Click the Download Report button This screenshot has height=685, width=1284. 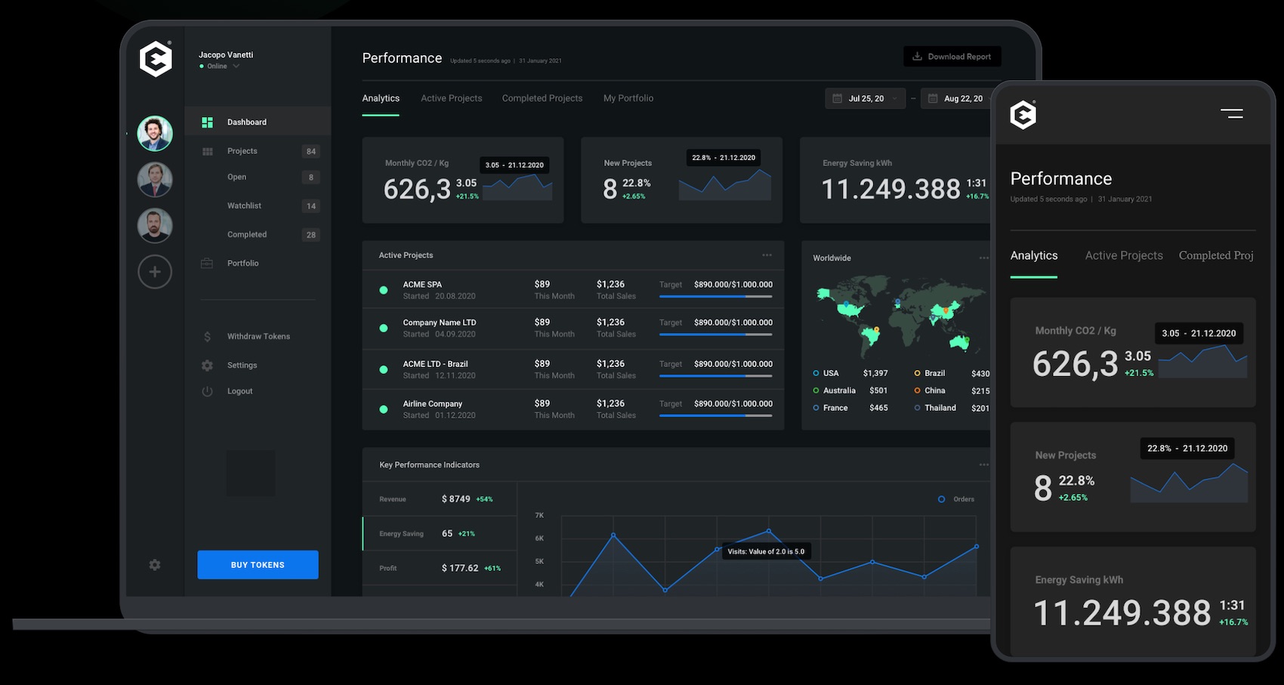tap(952, 57)
